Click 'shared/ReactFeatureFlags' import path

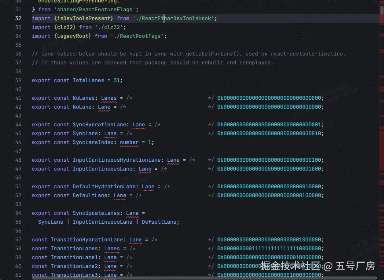tap(95, 10)
